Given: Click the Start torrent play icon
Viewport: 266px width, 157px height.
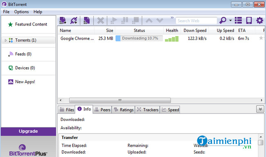Looking at the screenshot, I should [114, 20].
